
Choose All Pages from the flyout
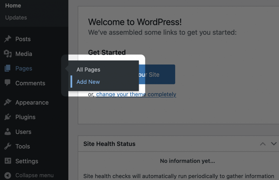coord(88,70)
